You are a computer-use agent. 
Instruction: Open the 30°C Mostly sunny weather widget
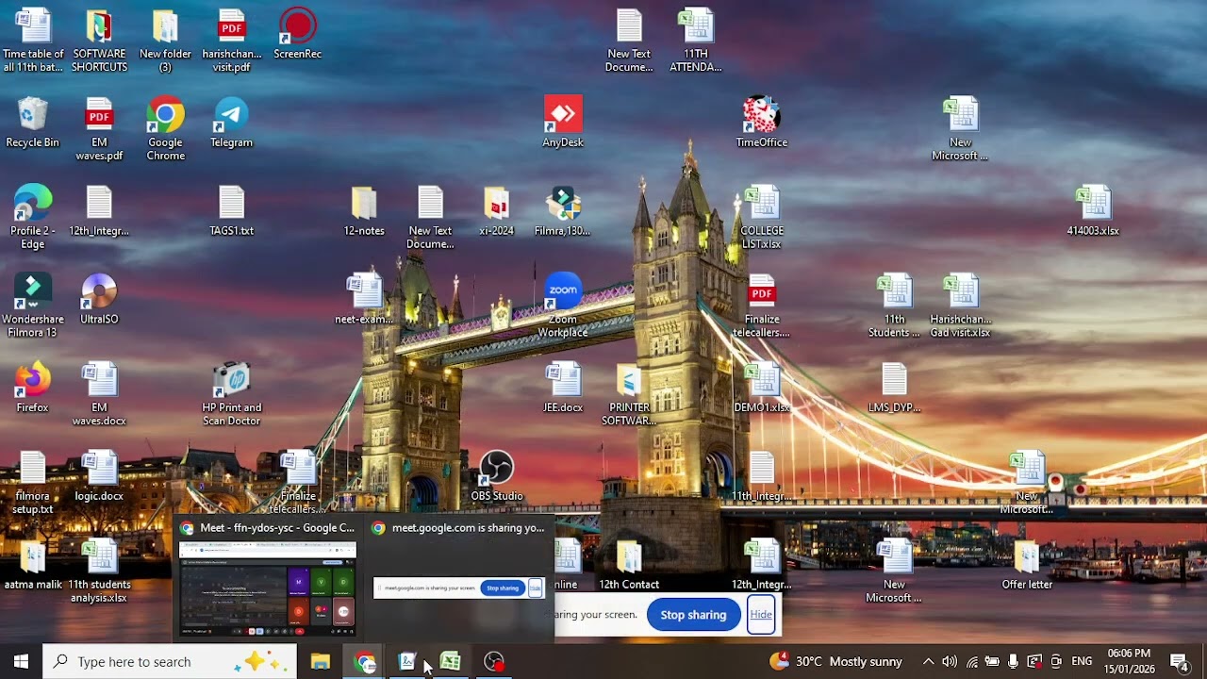click(836, 662)
